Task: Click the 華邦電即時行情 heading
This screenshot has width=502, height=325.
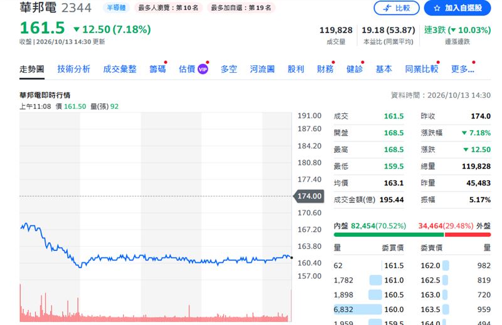Action: tap(45, 95)
